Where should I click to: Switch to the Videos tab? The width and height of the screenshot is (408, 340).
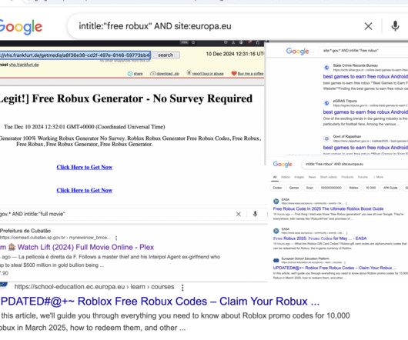(286, 177)
